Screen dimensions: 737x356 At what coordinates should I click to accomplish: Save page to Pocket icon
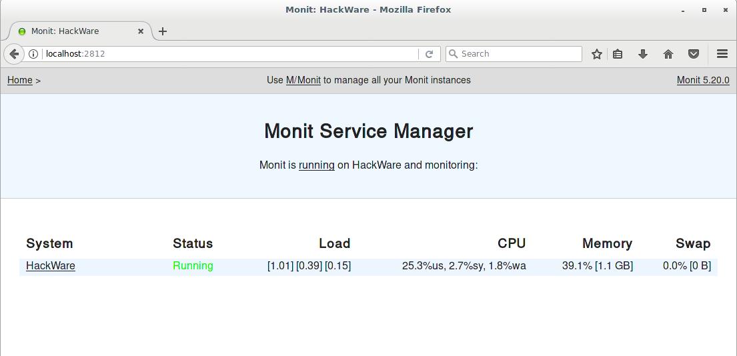pyautogui.click(x=694, y=54)
